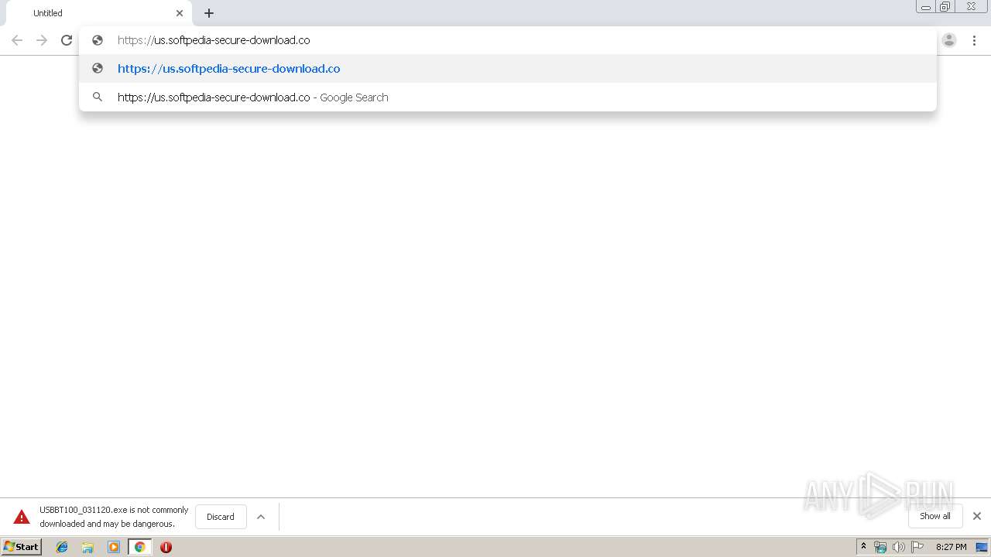Click the forward navigation arrow
The image size is (991, 557).
click(42, 40)
